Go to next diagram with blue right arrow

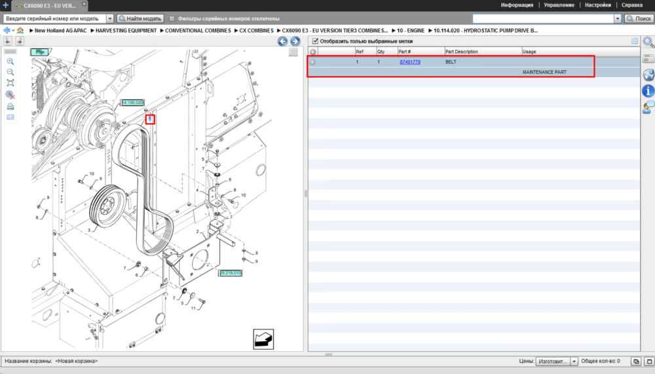tap(295, 41)
